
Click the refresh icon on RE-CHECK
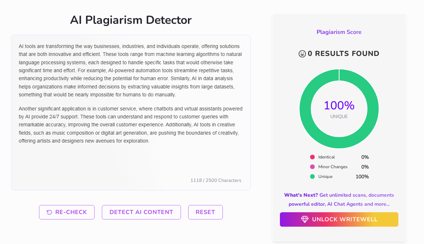[49, 212]
